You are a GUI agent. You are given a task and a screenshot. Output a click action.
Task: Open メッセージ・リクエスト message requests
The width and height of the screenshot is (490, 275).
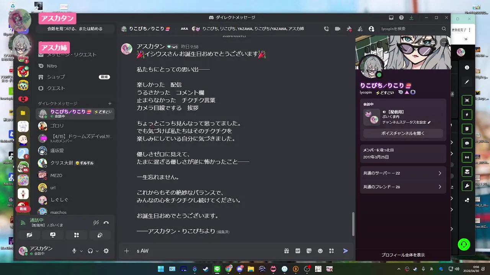pos(75,55)
